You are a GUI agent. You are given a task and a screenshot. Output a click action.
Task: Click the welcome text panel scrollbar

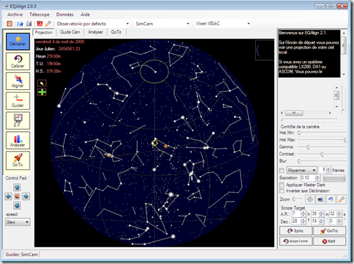point(344,54)
